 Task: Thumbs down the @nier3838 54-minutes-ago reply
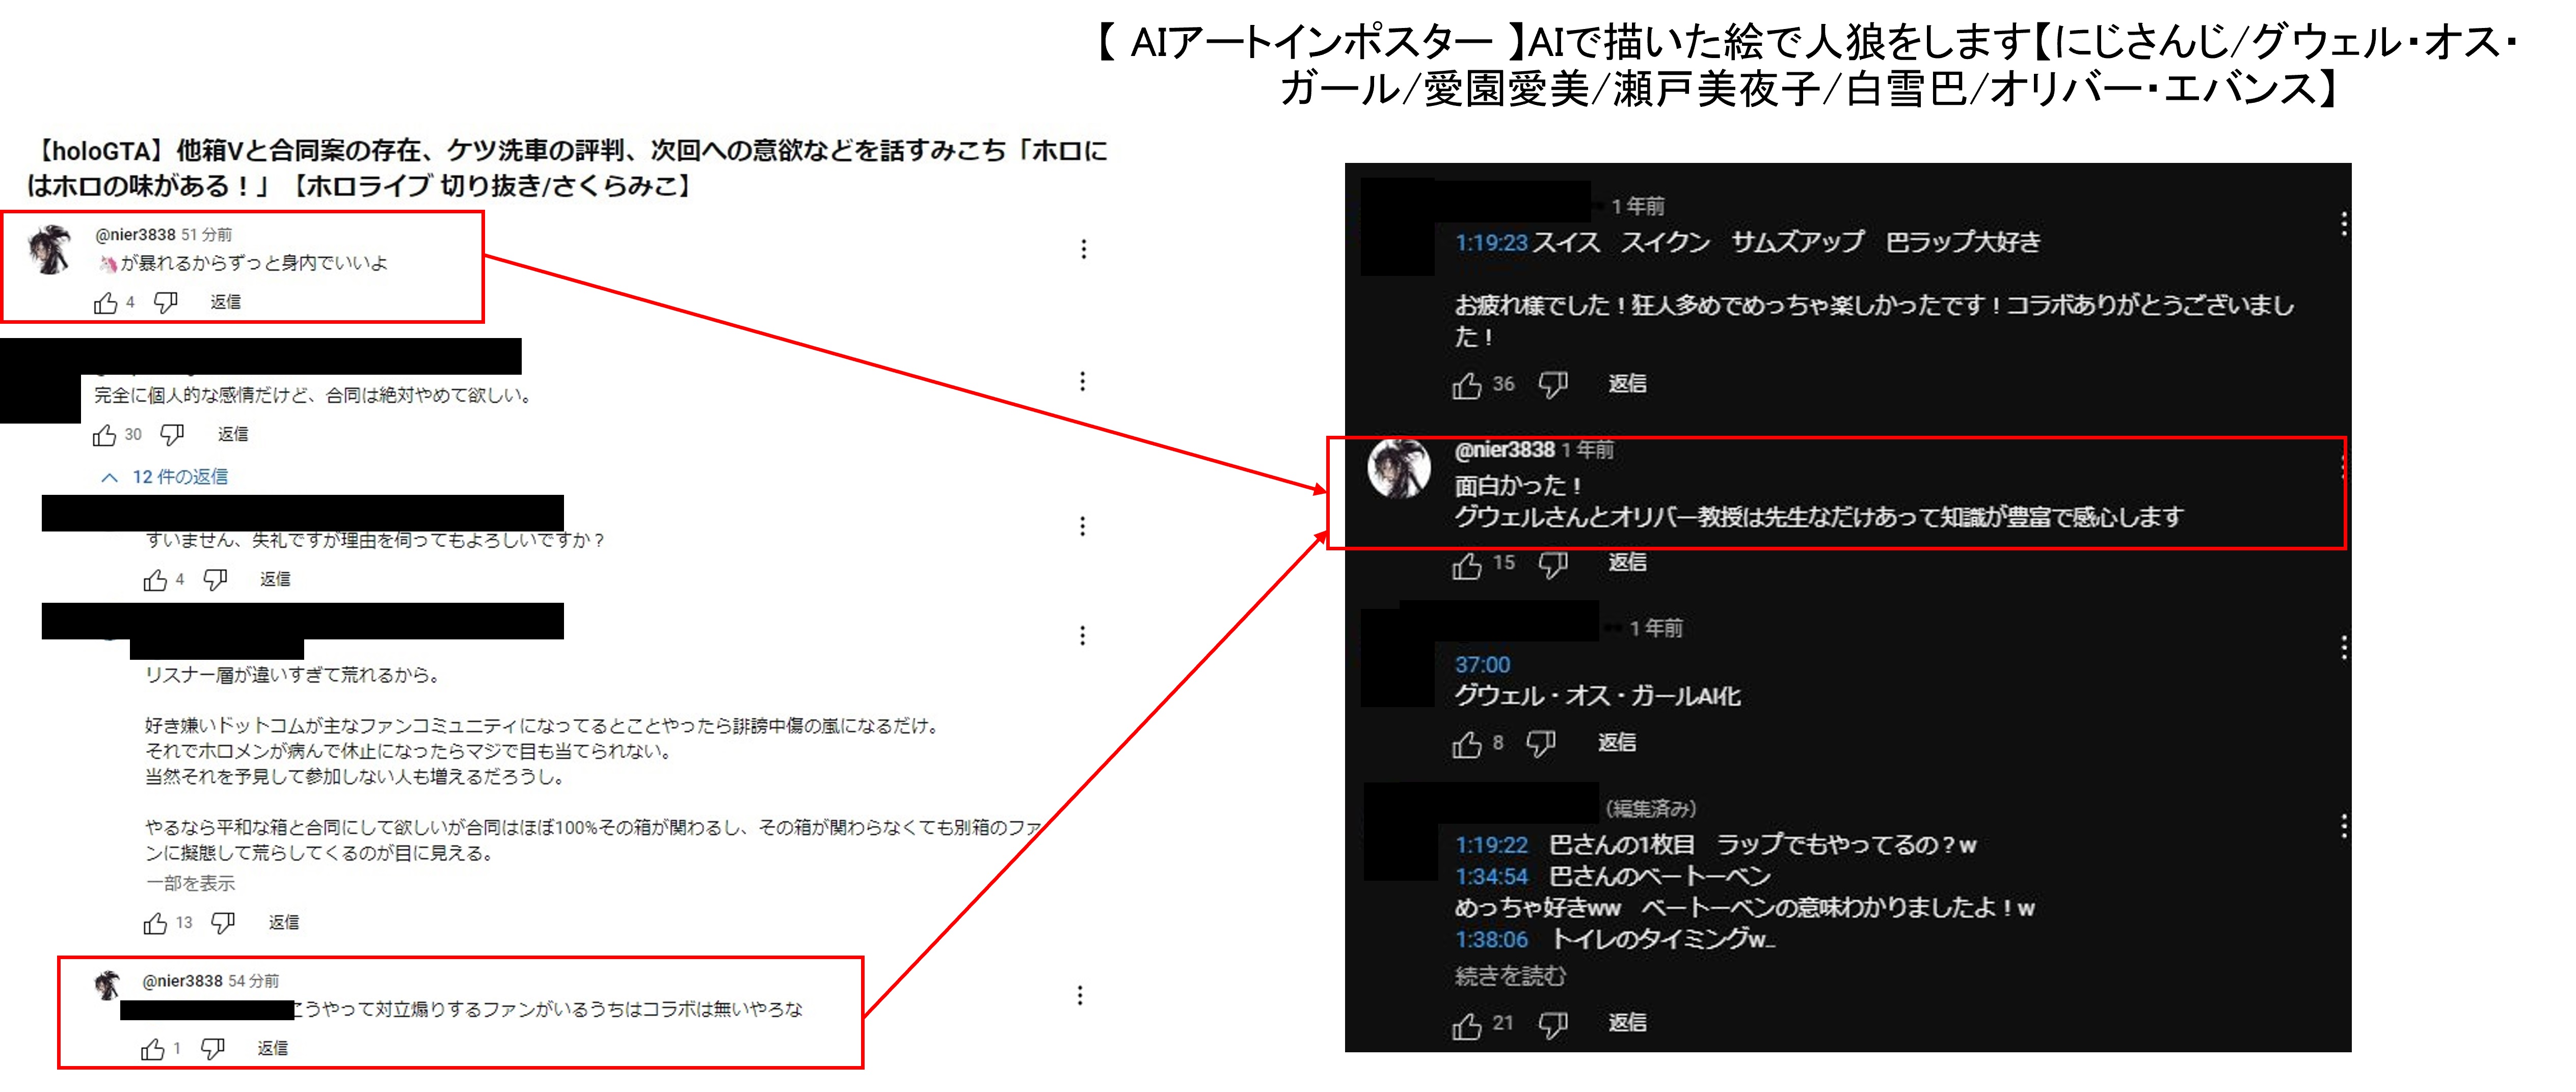[212, 1048]
